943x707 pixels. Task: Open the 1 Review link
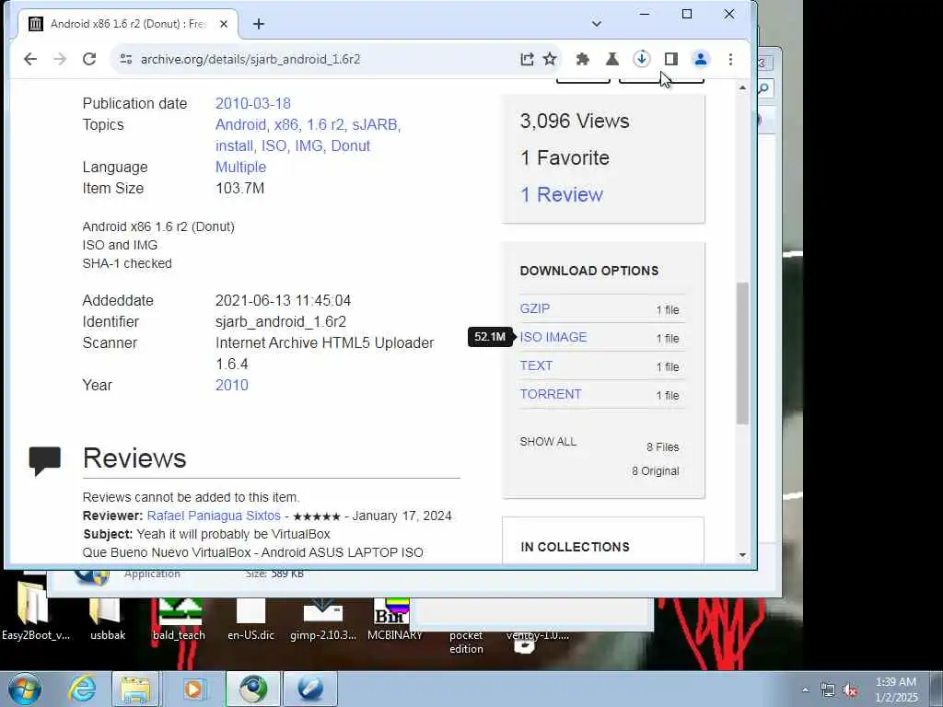(x=562, y=194)
